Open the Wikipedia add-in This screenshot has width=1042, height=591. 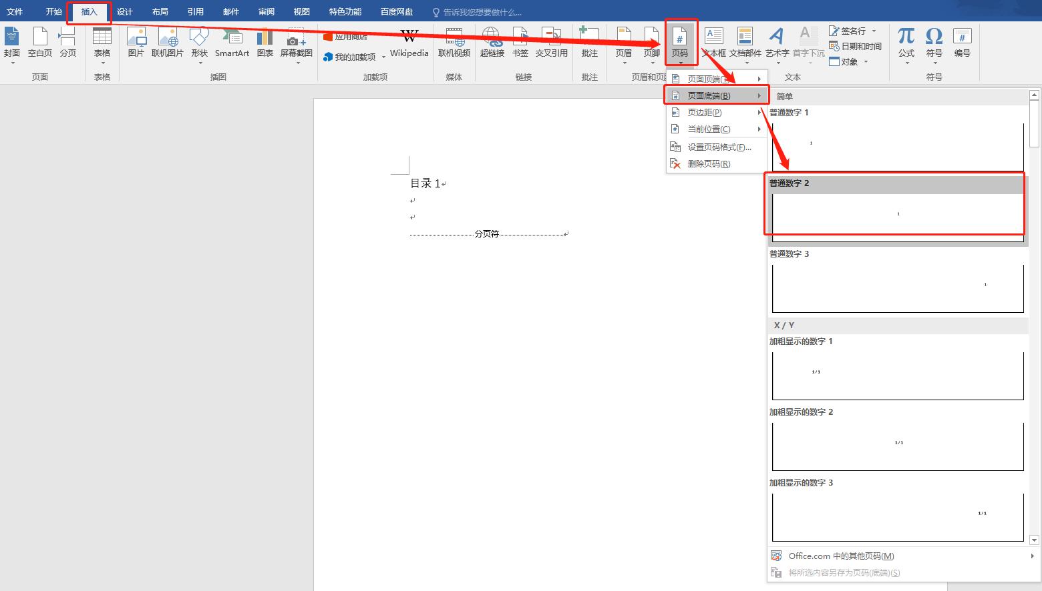pyautogui.click(x=409, y=44)
